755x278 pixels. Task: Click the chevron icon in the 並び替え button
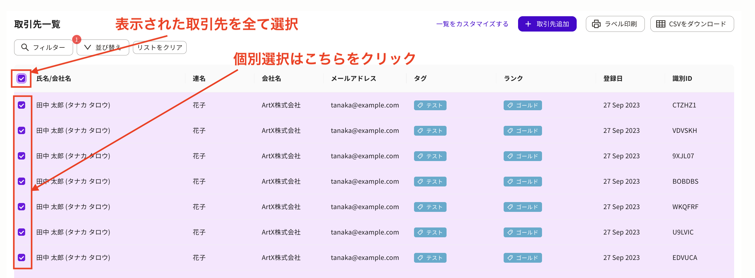tap(88, 47)
